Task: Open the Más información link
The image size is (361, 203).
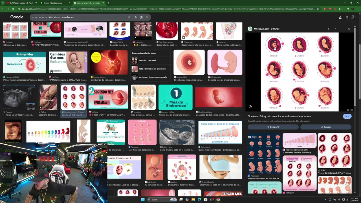Action: [303, 121]
